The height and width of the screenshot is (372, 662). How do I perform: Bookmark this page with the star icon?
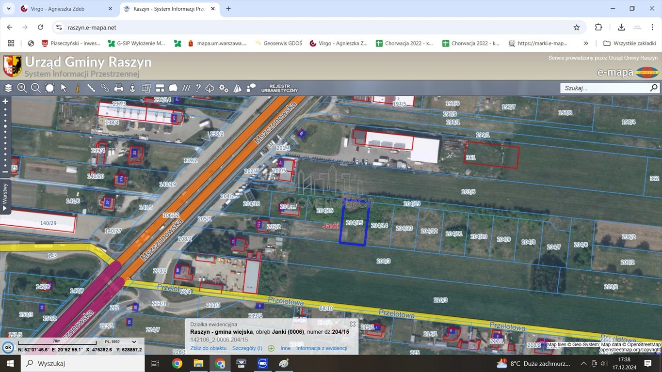click(x=577, y=28)
